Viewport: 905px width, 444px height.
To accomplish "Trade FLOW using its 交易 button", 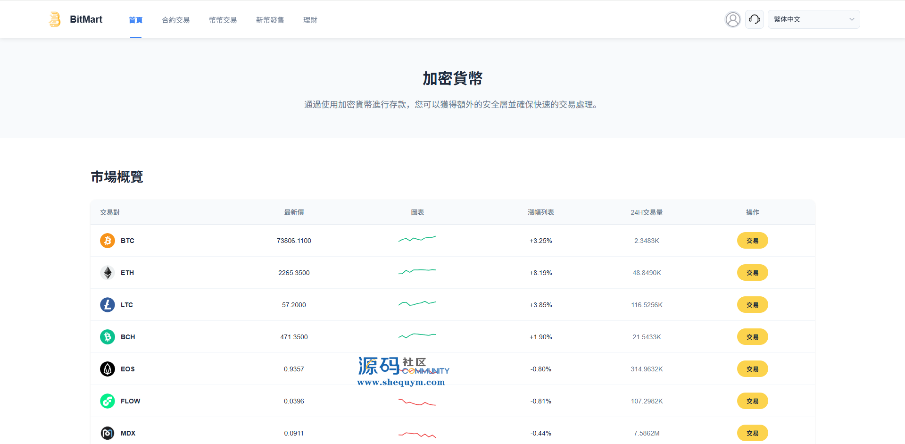I will tap(752, 401).
